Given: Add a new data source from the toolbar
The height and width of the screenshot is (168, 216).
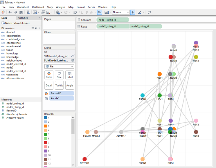Looking at the screenshot, I should pos(28,12).
